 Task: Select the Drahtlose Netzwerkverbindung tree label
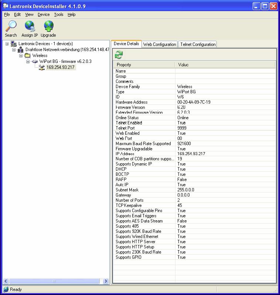[x=67, y=50]
